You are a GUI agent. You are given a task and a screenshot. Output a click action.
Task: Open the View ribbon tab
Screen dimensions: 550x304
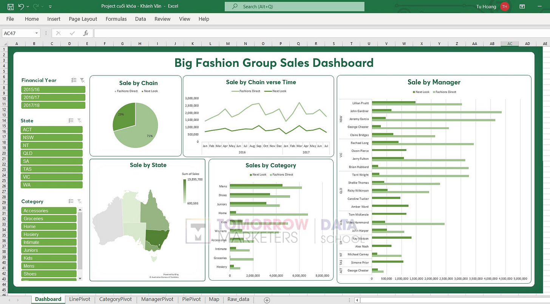click(185, 19)
